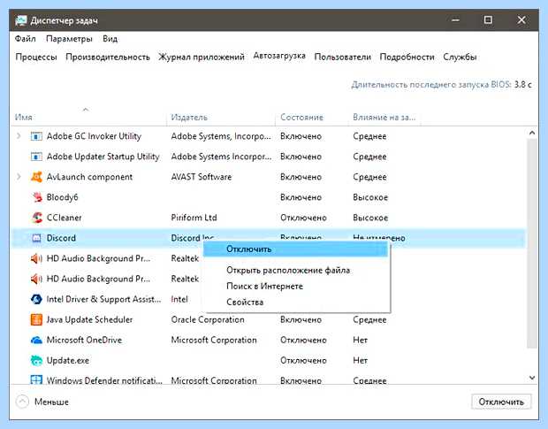Click Adobe Systems, Incorpo... publisher cell
Image resolution: width=548 pixels, height=429 pixels.
pos(221,136)
